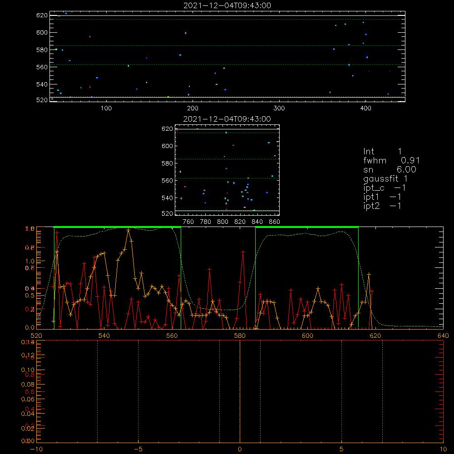
Task: Select the 'ipt_c -1' parameter line
Action: tap(385, 188)
